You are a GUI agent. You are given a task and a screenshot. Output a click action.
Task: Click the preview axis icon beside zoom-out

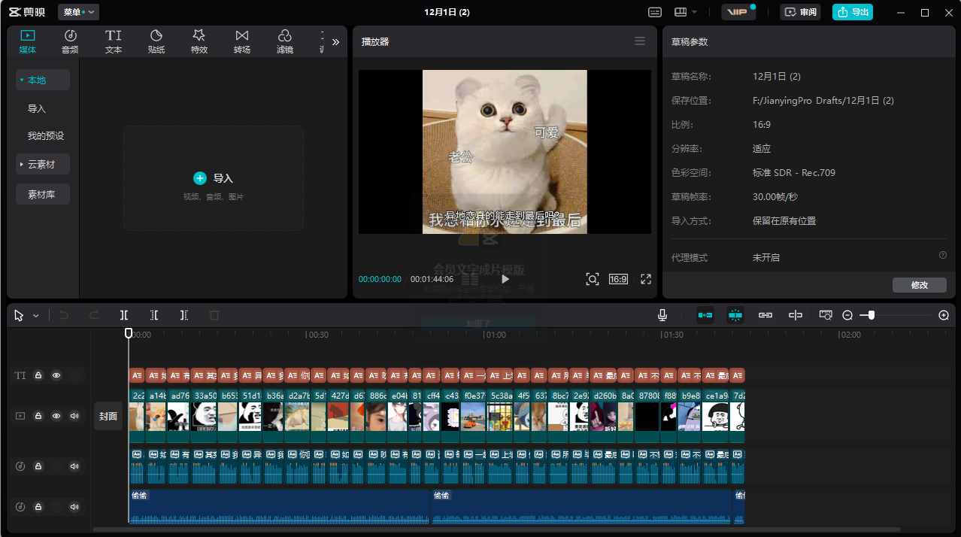[826, 316]
